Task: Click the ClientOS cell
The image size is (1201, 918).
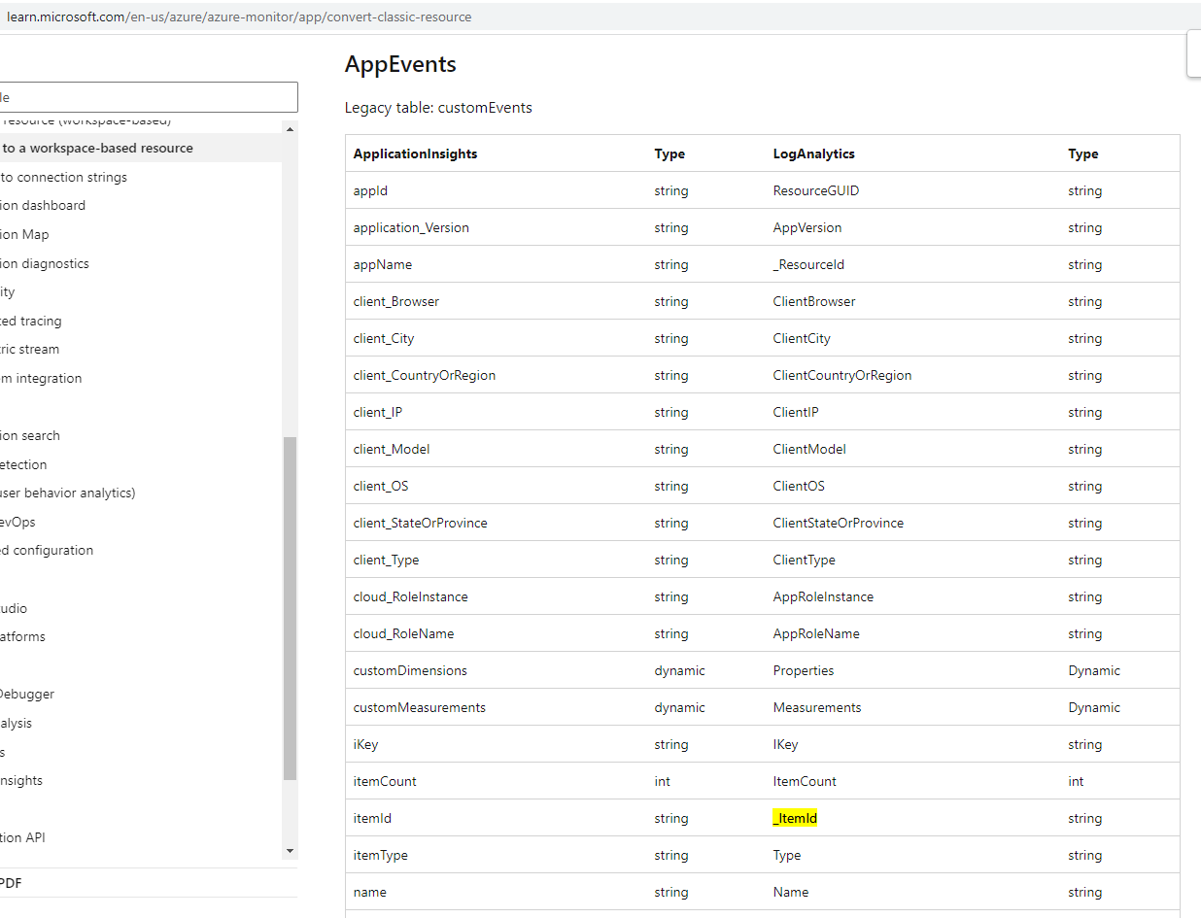Action: tap(799, 486)
